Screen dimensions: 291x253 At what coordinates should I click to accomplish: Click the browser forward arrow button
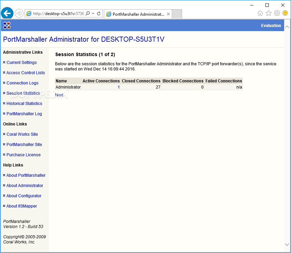[x=19, y=13]
